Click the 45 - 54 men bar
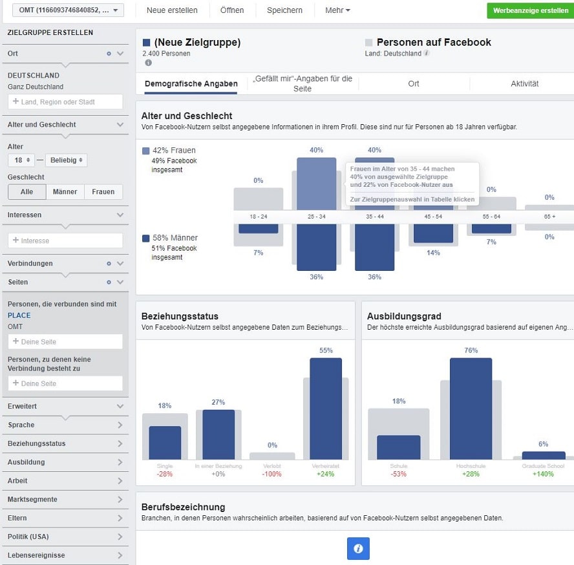The image size is (574, 565). [433, 233]
